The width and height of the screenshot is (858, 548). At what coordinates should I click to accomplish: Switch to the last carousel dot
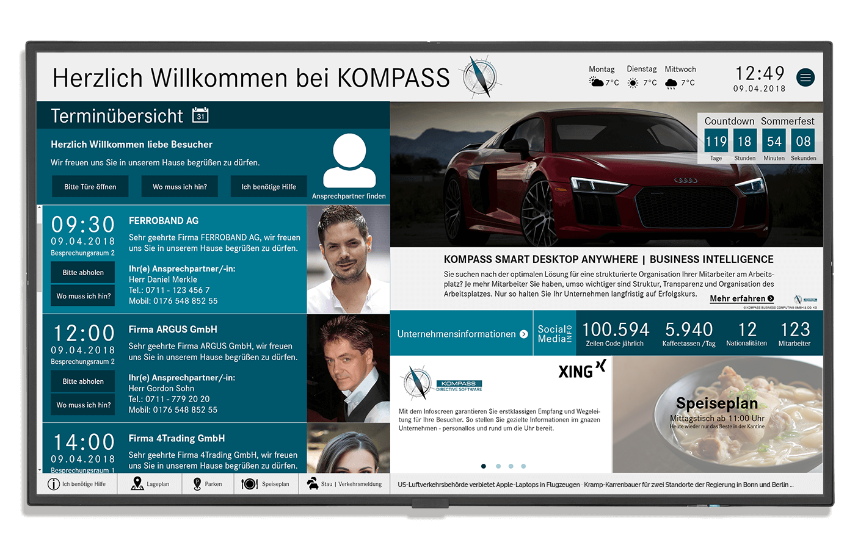point(523,466)
